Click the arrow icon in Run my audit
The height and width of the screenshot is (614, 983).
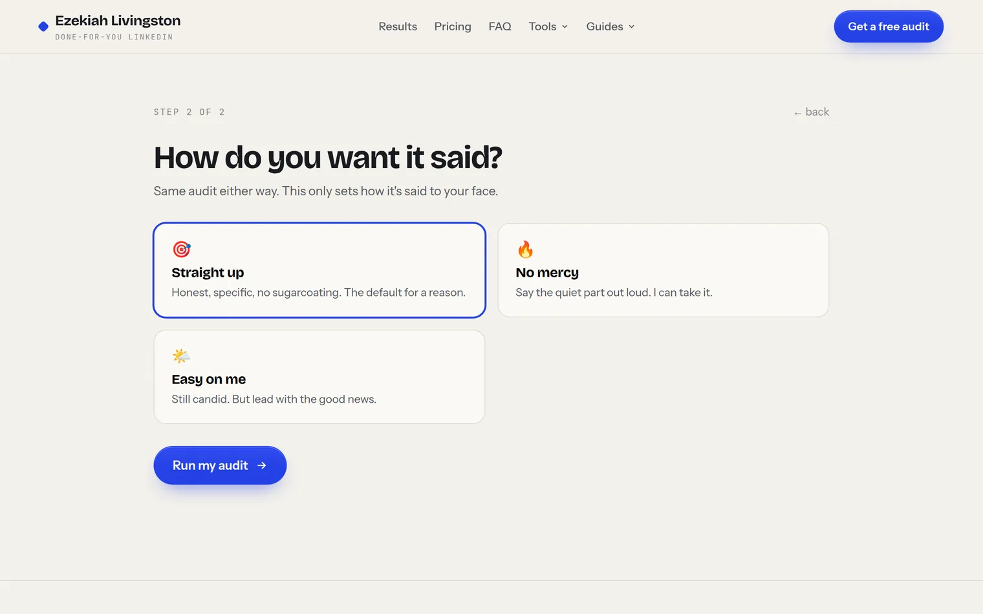262,465
